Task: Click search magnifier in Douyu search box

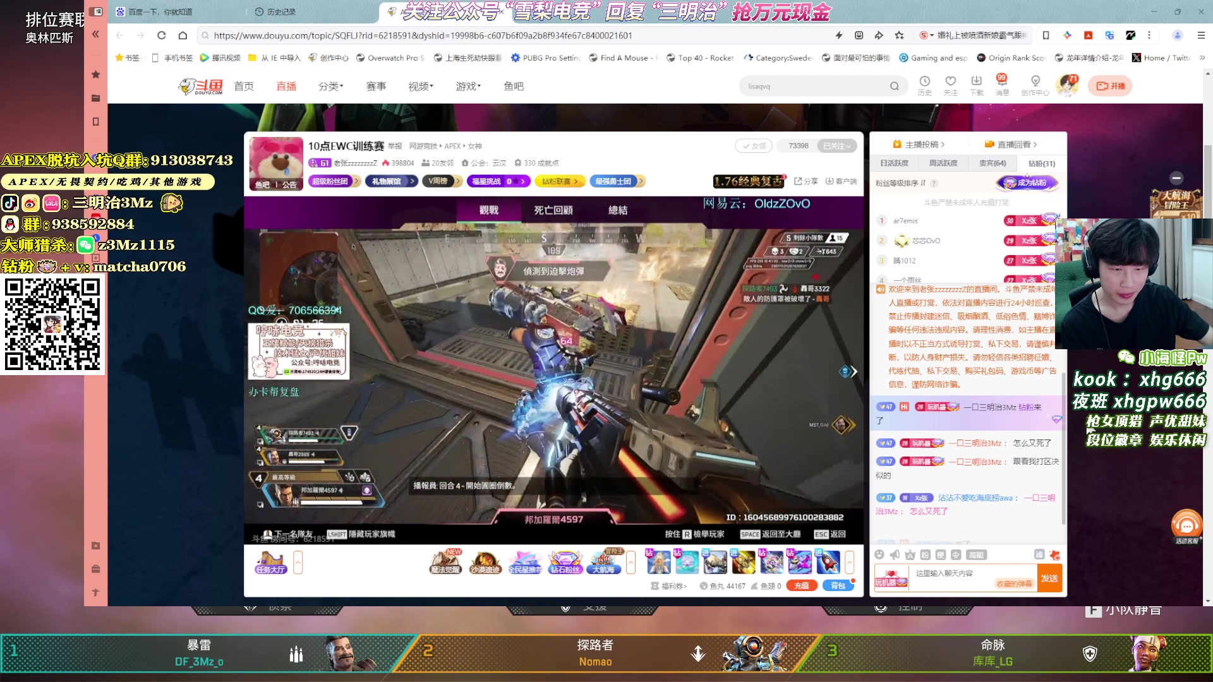Action: tap(895, 86)
